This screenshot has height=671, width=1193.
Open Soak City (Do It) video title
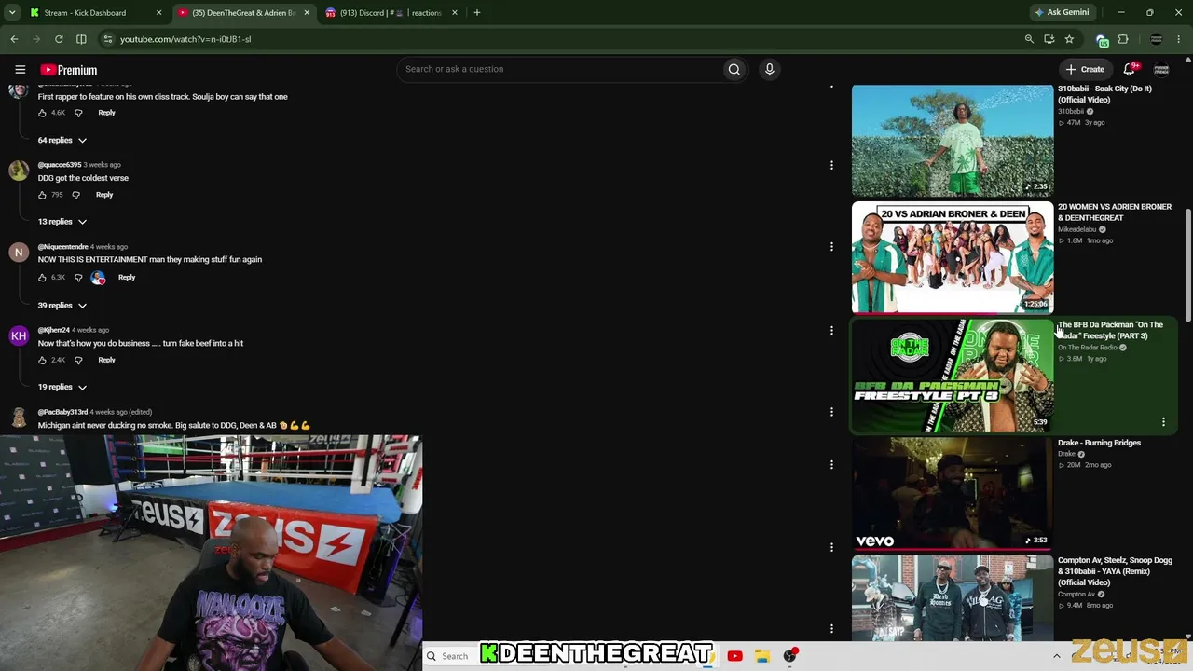(1104, 94)
